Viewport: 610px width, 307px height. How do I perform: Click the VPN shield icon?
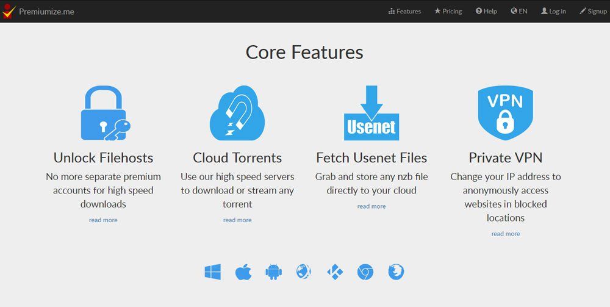505,113
